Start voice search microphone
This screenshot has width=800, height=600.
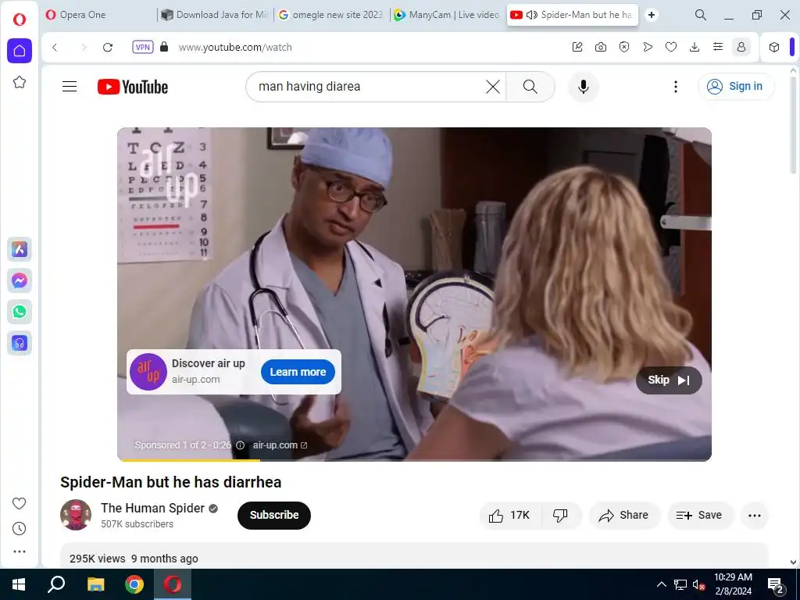583,87
